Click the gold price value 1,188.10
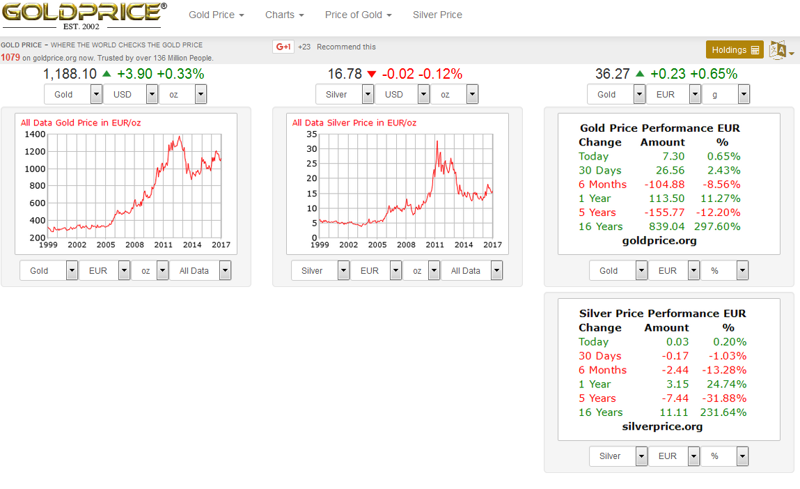800x489 pixels. coord(70,74)
